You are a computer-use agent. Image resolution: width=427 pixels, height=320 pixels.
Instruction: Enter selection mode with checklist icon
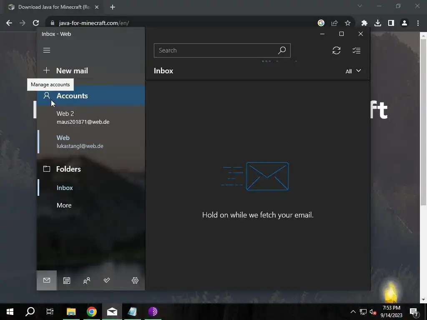357,50
